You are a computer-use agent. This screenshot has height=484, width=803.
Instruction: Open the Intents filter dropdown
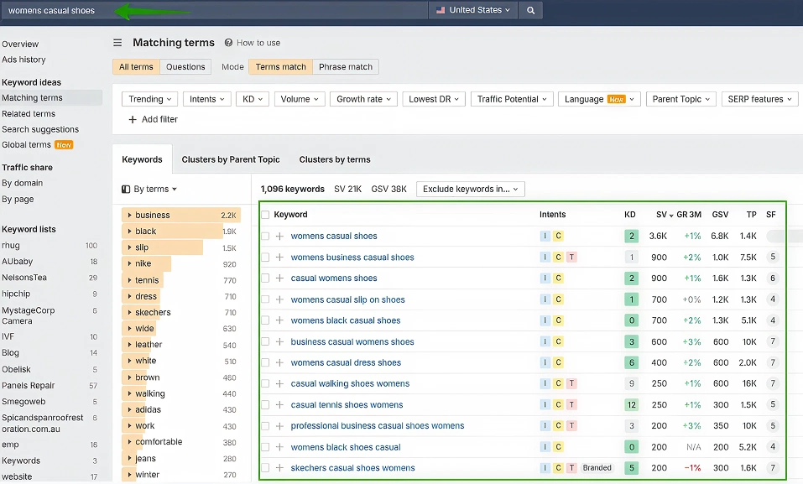tap(207, 99)
